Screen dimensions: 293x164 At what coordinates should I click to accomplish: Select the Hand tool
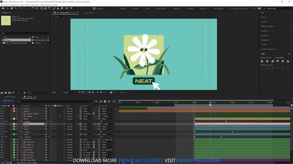[x=11, y=8]
